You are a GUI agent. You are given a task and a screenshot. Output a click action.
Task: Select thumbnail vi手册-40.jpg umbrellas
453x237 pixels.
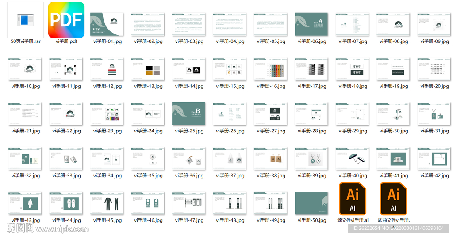(353, 158)
